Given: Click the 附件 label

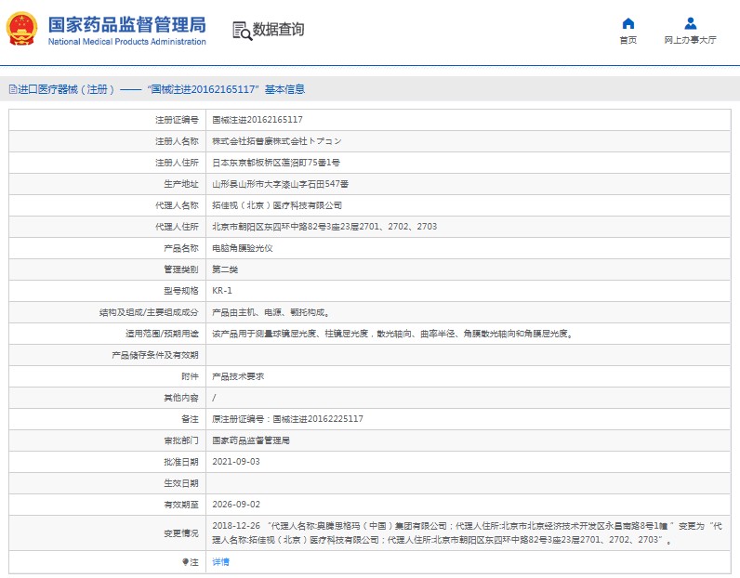Looking at the screenshot, I should [191, 376].
